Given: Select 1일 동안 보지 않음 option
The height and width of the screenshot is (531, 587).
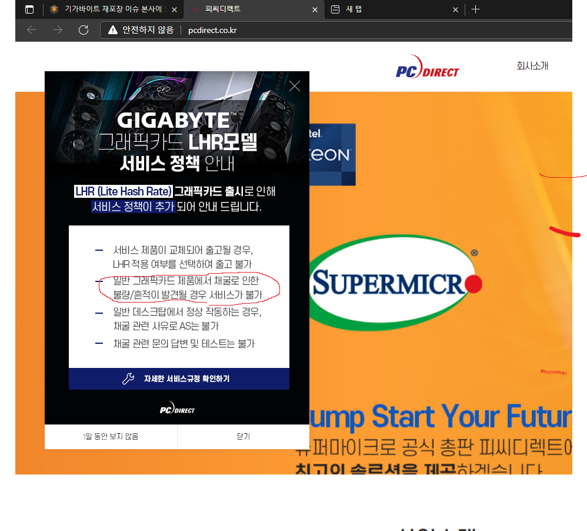Looking at the screenshot, I should [111, 436].
